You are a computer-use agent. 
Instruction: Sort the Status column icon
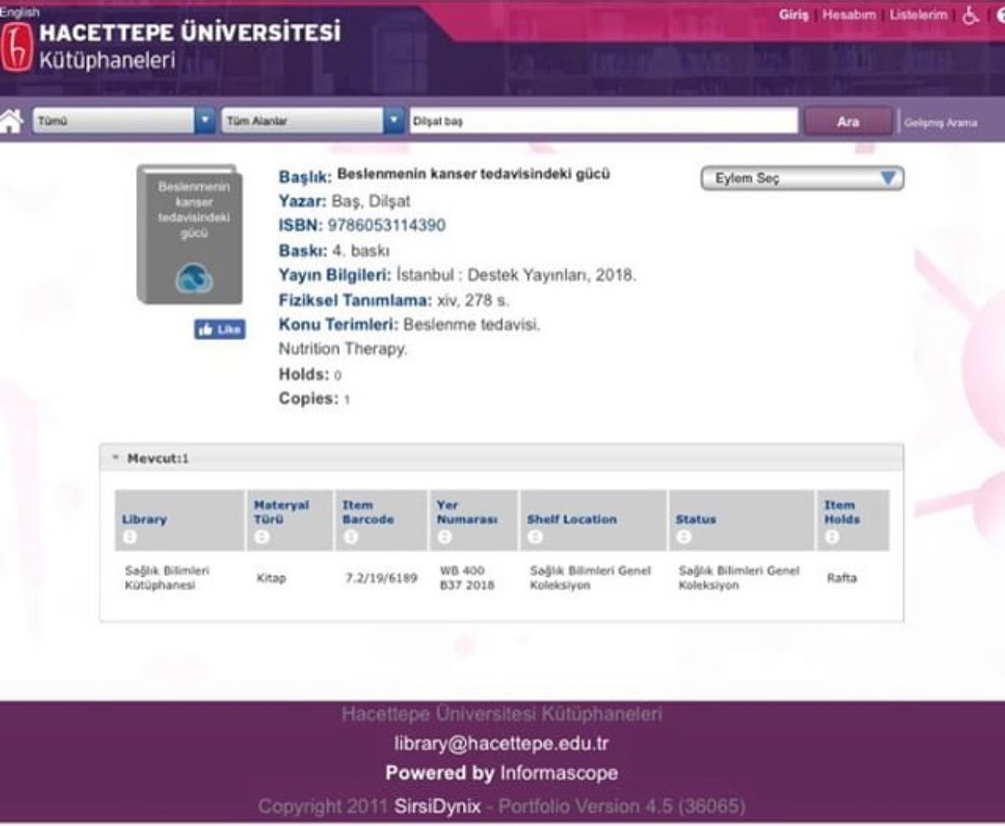(x=683, y=537)
